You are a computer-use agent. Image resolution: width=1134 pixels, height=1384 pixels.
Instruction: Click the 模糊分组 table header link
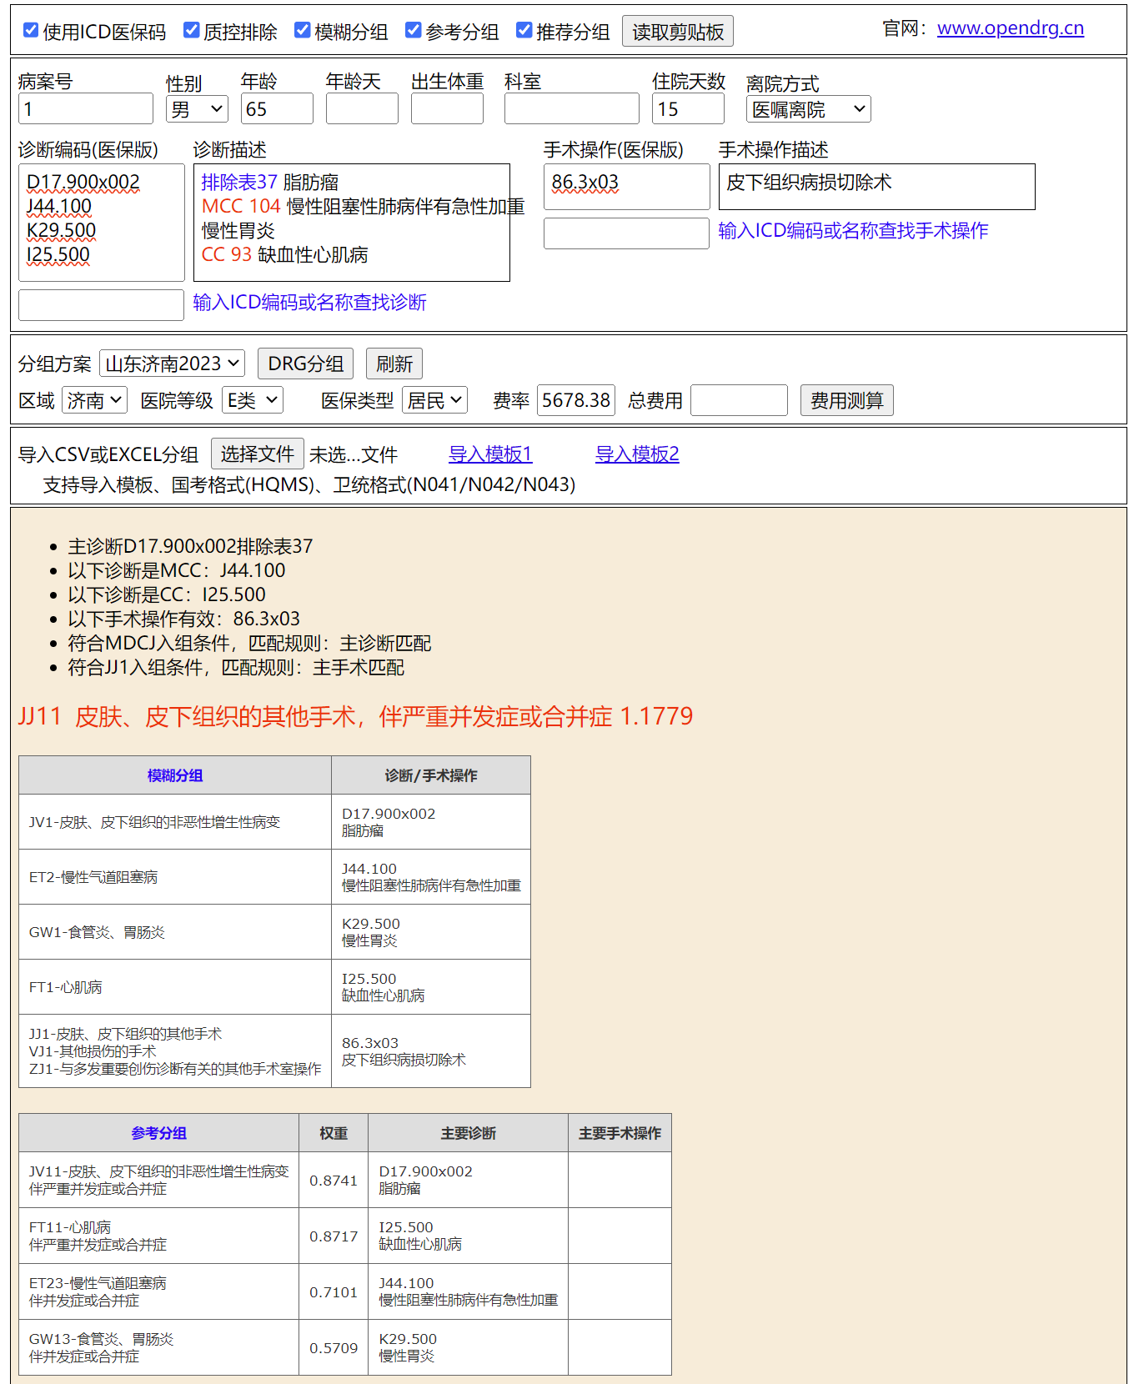click(175, 775)
